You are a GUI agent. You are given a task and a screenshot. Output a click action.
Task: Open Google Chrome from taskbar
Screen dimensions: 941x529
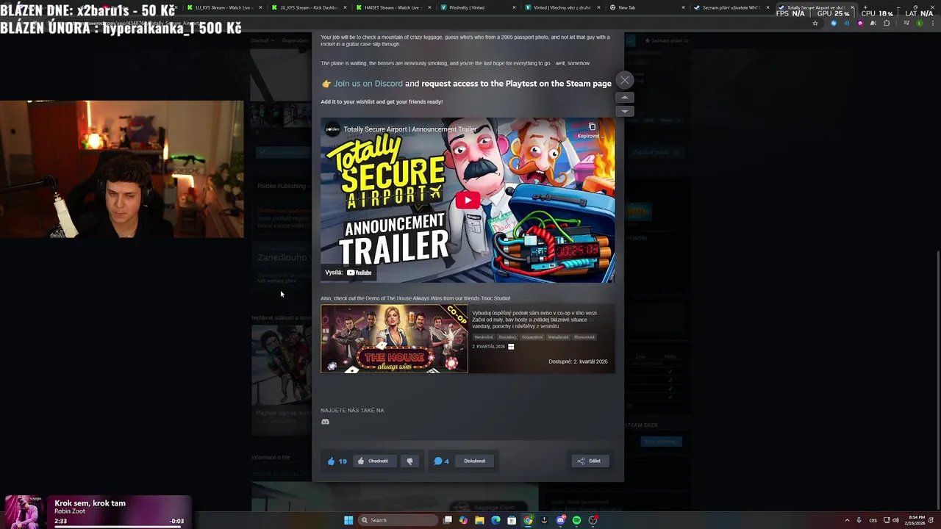click(x=528, y=520)
